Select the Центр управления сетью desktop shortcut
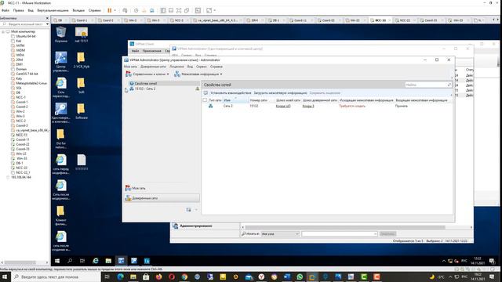 [x=61, y=62]
